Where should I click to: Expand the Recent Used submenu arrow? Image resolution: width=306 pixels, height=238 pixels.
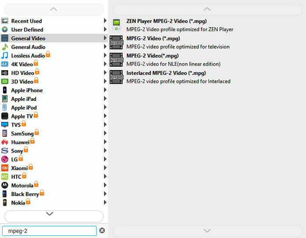click(x=105, y=21)
